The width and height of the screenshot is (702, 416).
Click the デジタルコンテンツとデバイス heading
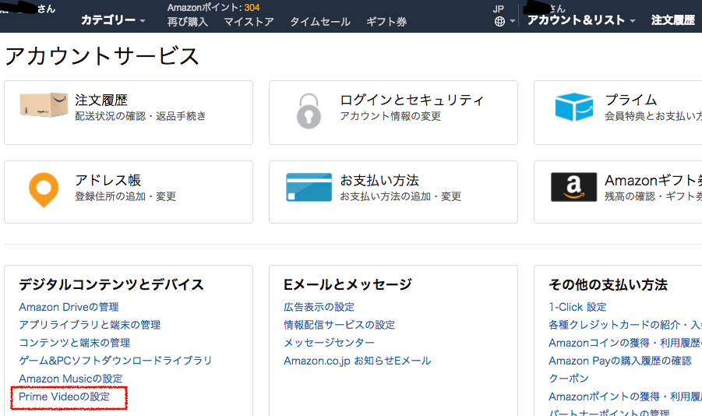click(111, 284)
